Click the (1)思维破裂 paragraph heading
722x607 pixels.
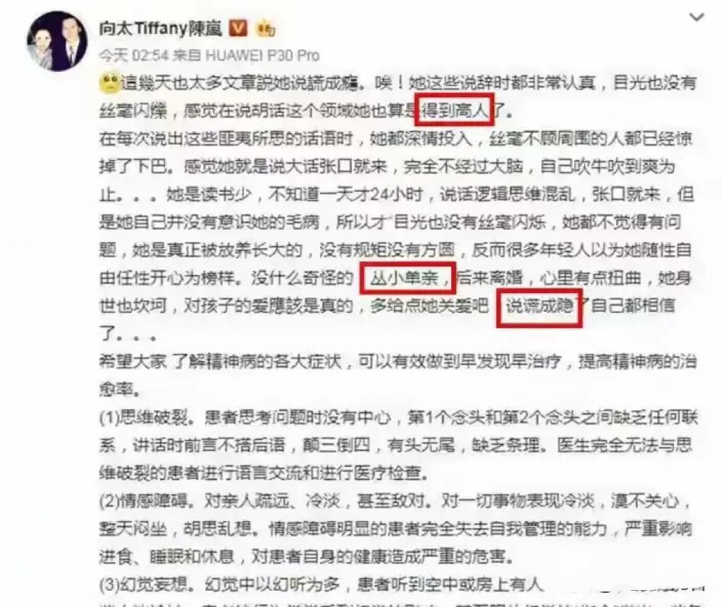point(144,417)
